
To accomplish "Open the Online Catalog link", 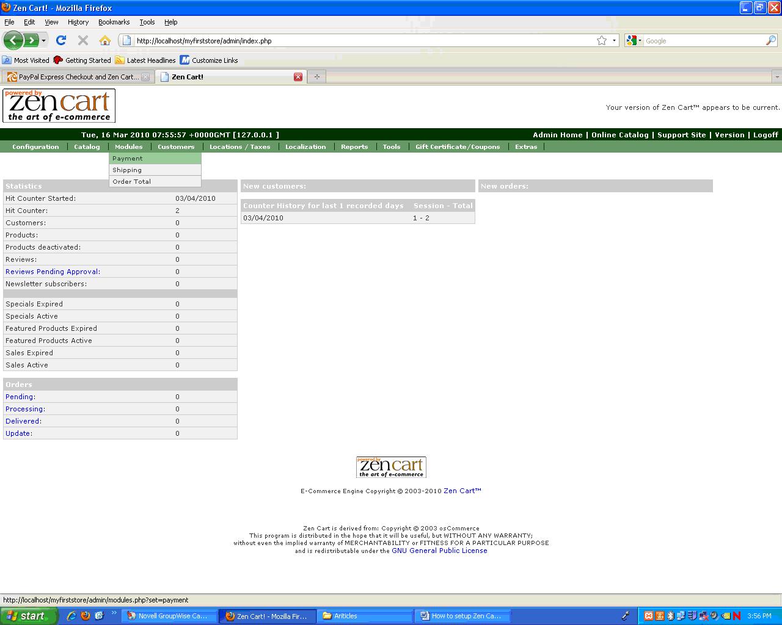I will 620,135.
